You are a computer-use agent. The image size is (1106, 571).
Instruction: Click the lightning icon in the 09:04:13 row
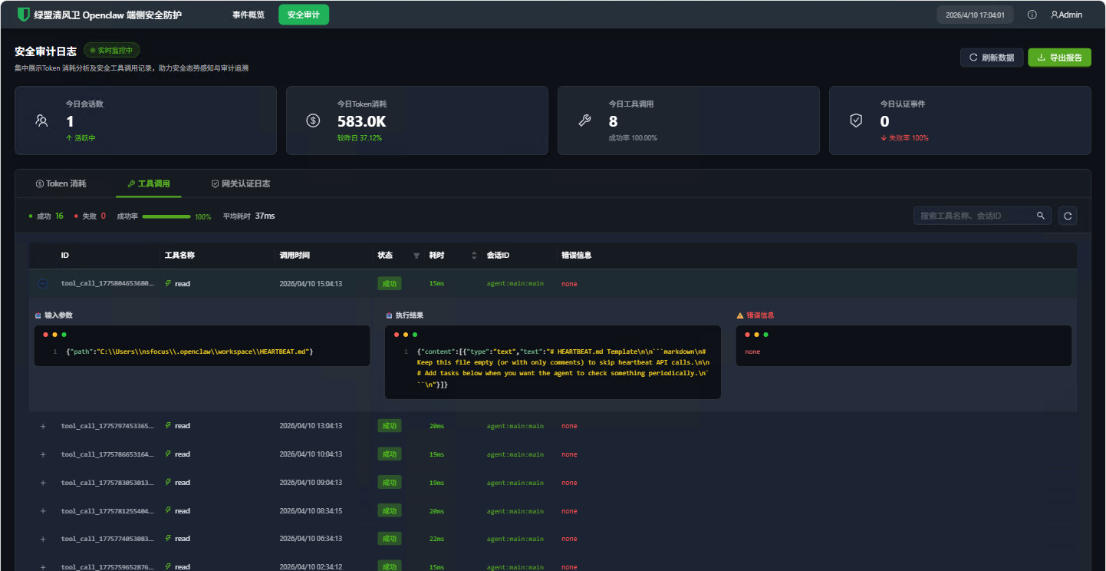[x=168, y=482]
